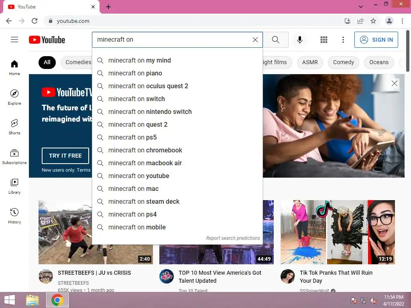The width and height of the screenshot is (411, 308).
Task: Click the SSSniperWolf channel avatar
Action: (287, 276)
